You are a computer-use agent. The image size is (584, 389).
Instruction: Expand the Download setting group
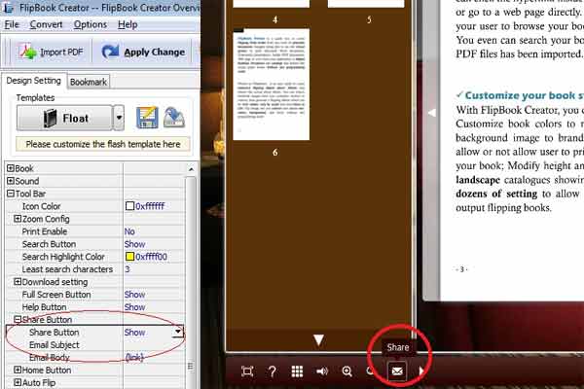coord(18,282)
